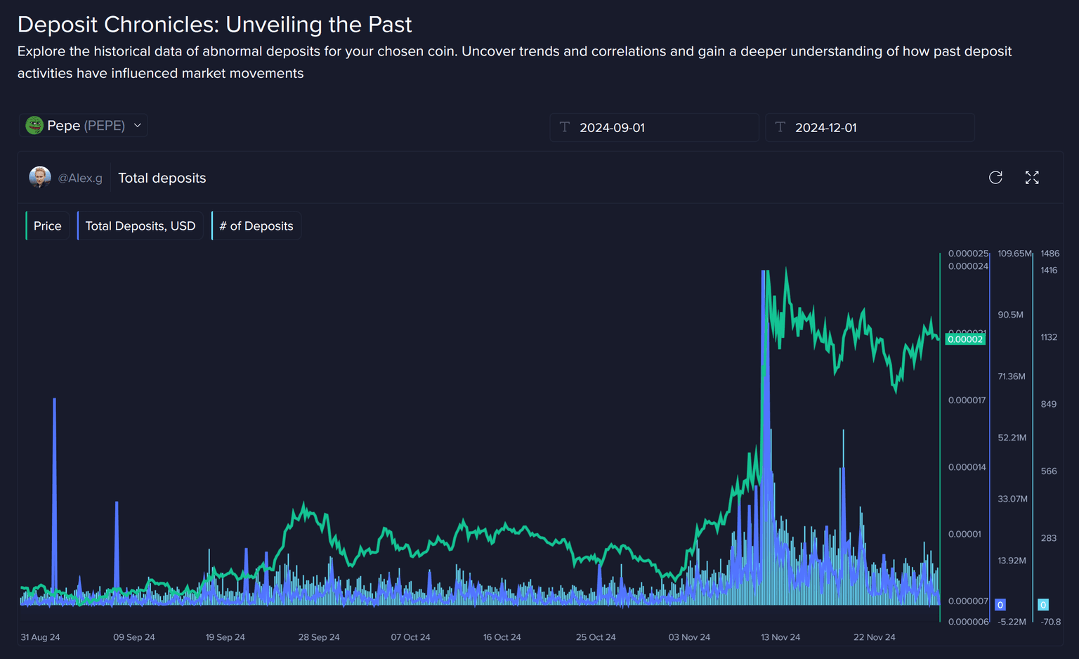
Task: Click the 07 Oct 24 x-axis label
Action: pos(410,637)
